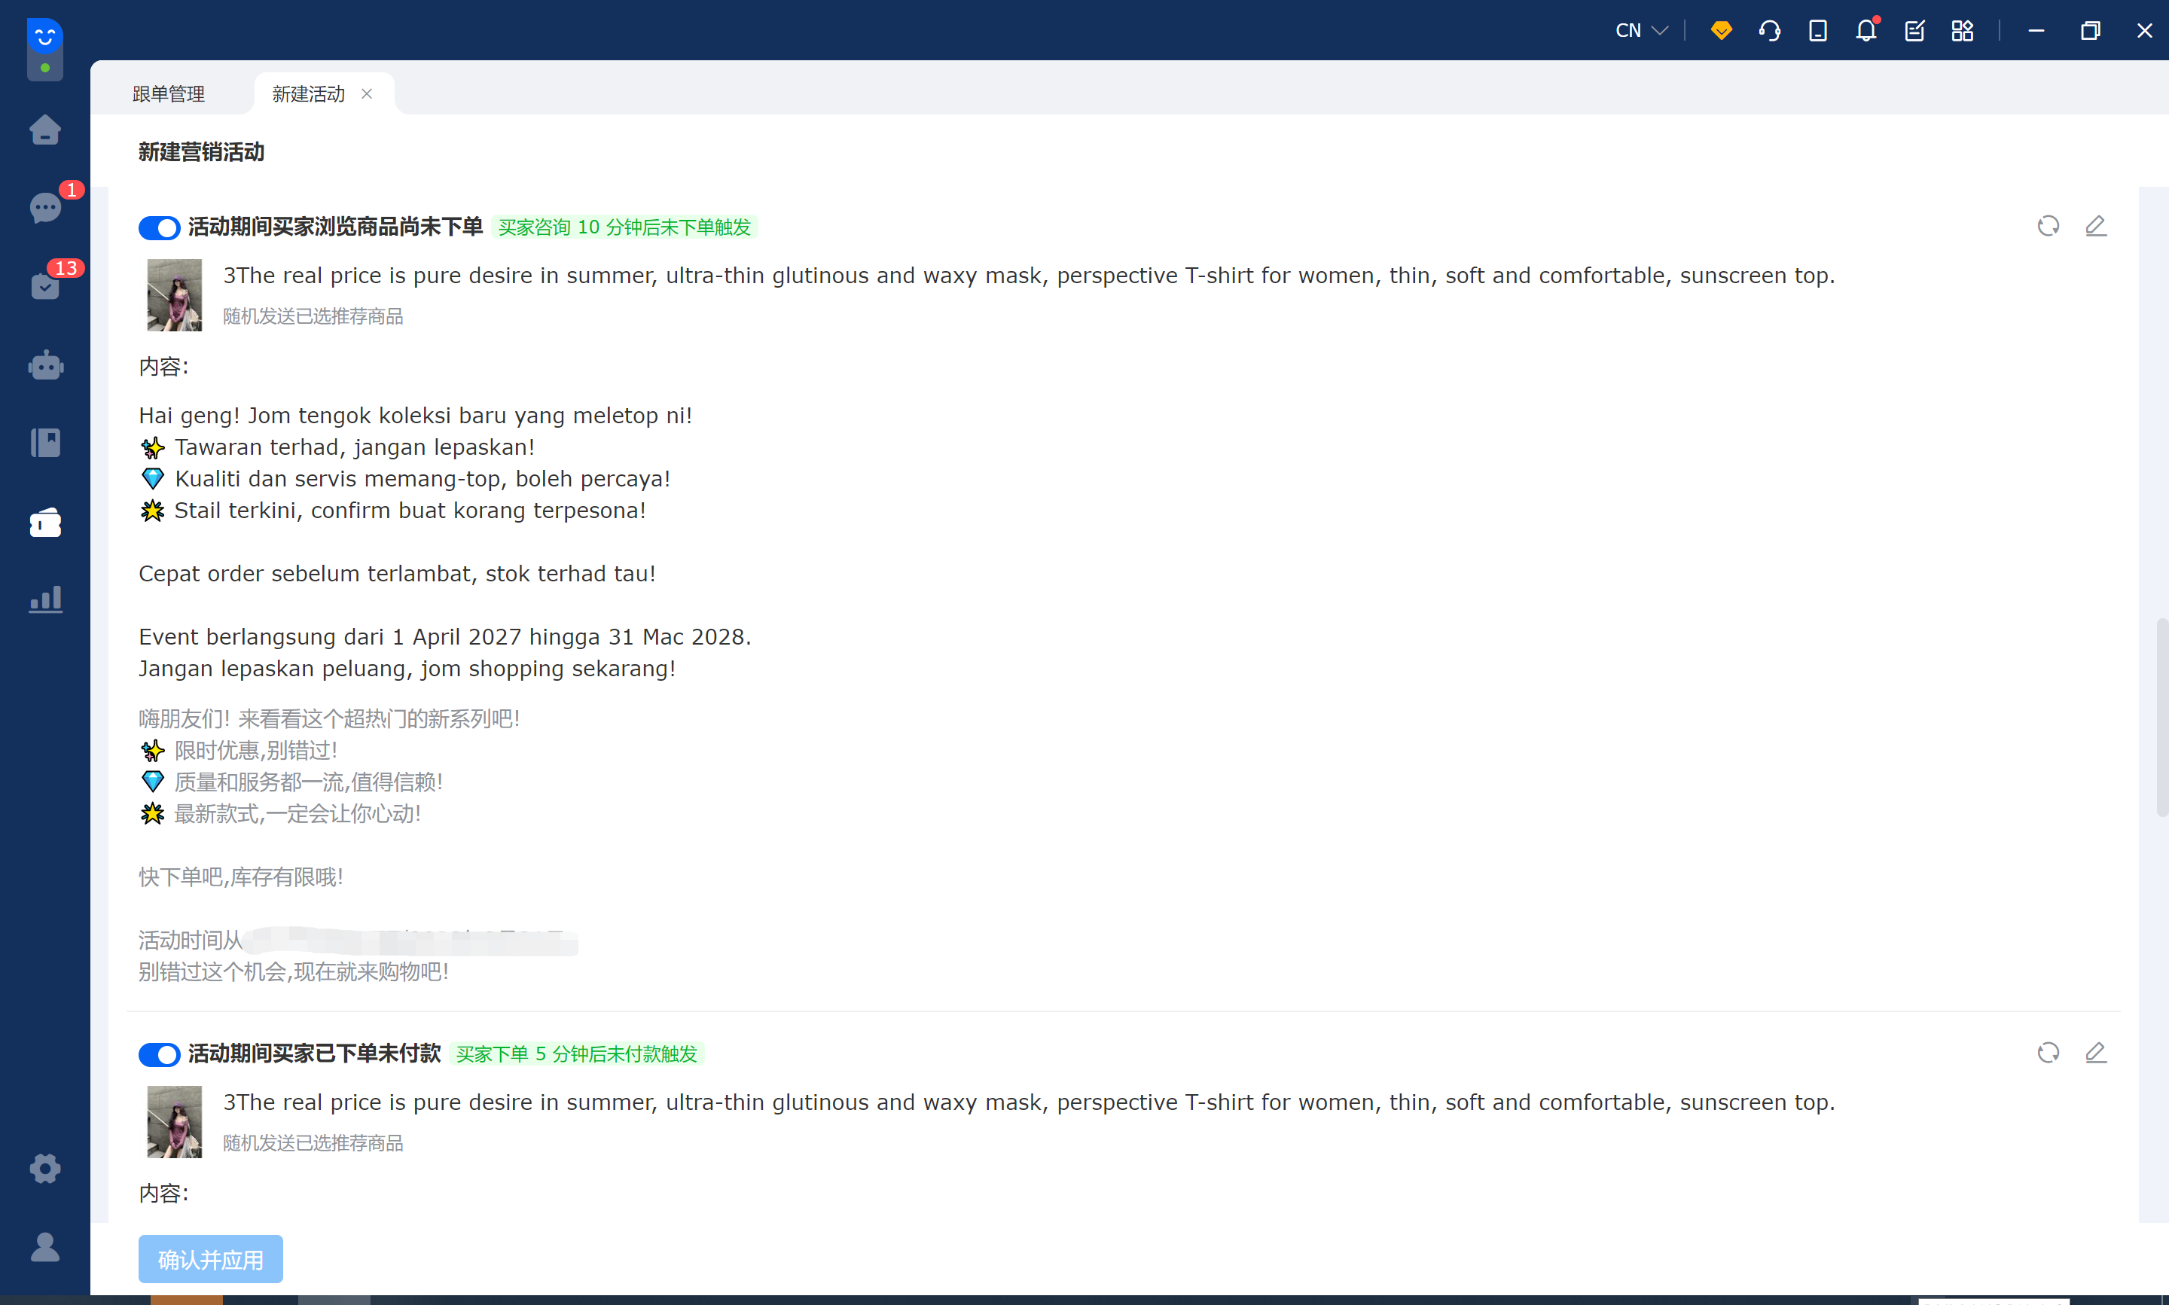Toggle 活动期间买家已下单未付款 switch
The height and width of the screenshot is (1305, 2169).
pyautogui.click(x=159, y=1054)
